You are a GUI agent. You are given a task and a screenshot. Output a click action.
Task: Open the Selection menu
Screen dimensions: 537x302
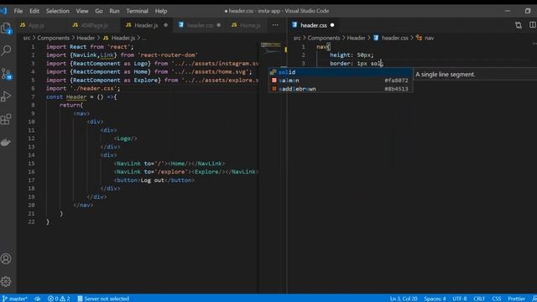pyautogui.click(x=58, y=11)
